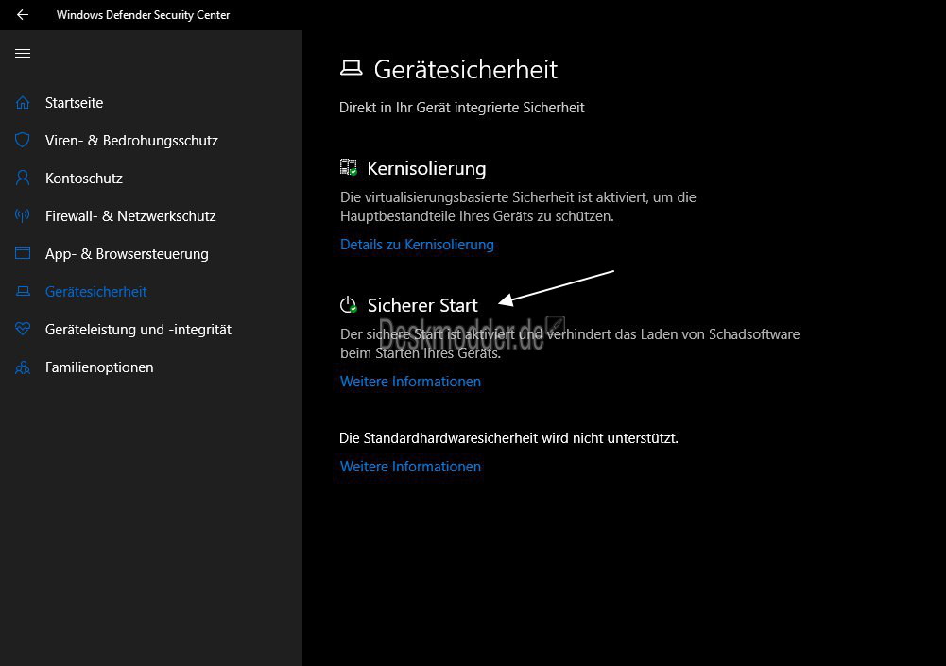Click the antenna icon for Firewall- & Netzwerkschutz
Image resolution: width=946 pixels, height=666 pixels.
[x=23, y=216]
